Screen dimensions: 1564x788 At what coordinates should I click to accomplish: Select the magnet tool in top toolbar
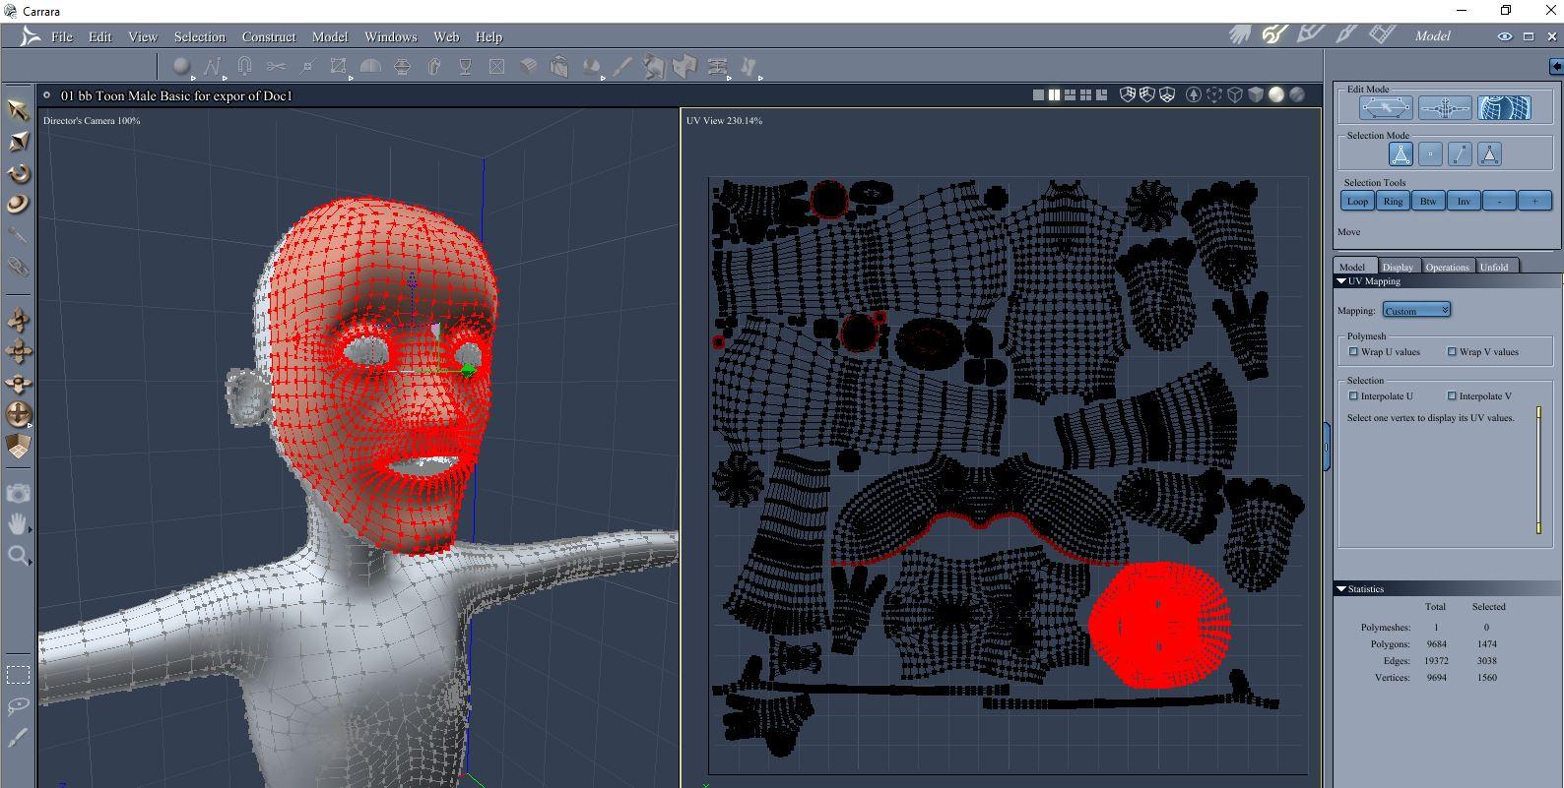click(x=244, y=66)
